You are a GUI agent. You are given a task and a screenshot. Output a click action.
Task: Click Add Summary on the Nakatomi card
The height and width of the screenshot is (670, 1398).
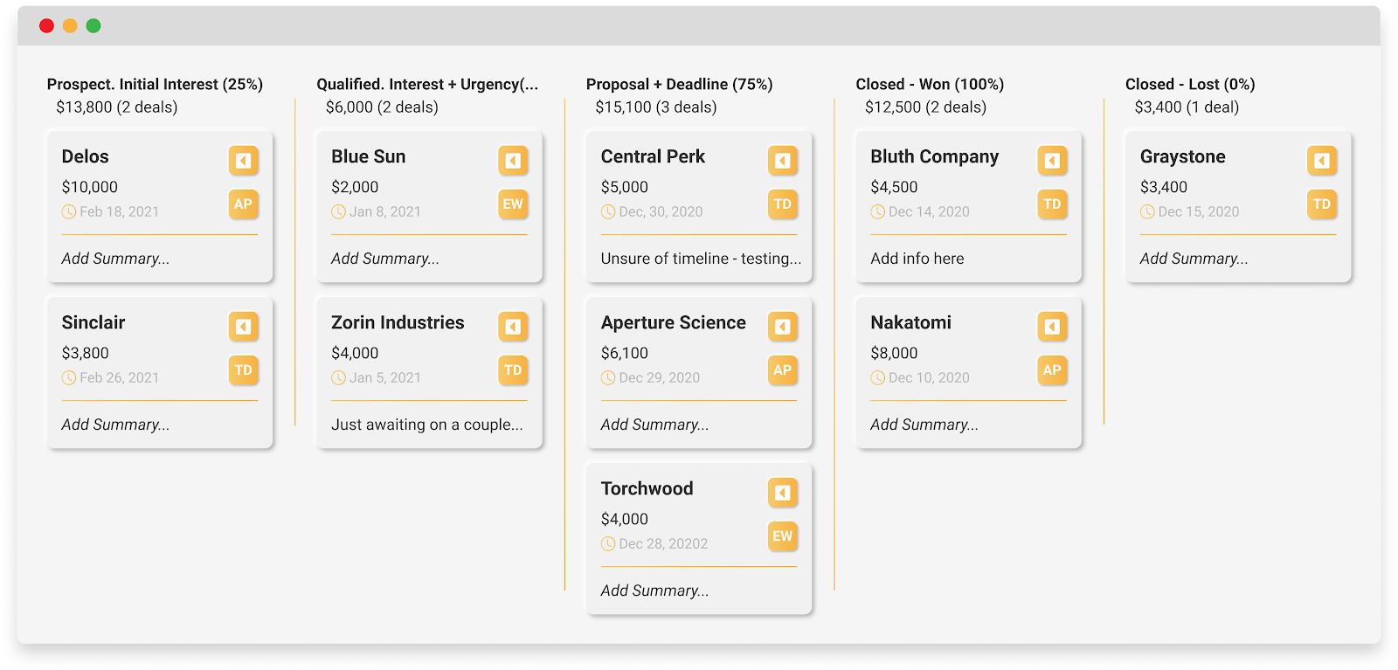[x=924, y=425]
